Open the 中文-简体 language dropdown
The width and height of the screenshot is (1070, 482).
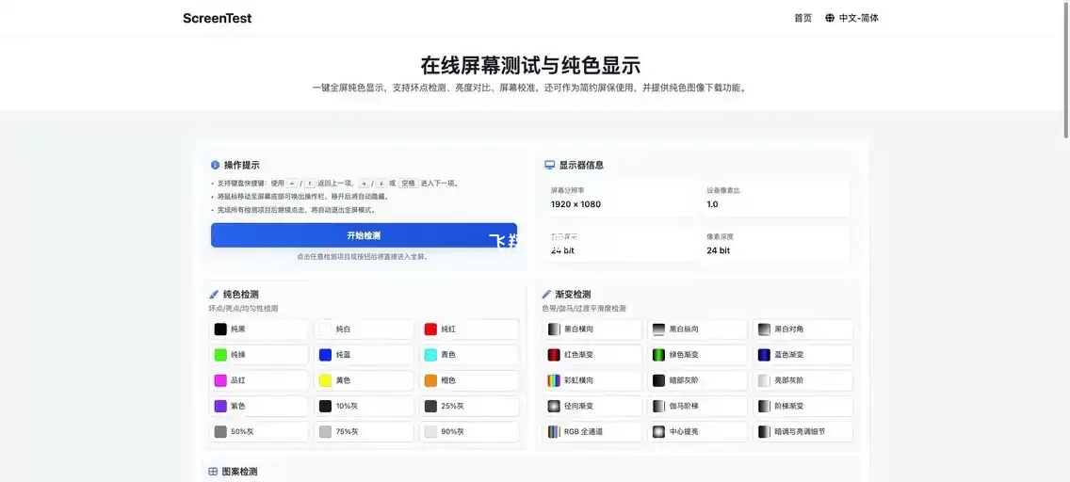(851, 19)
